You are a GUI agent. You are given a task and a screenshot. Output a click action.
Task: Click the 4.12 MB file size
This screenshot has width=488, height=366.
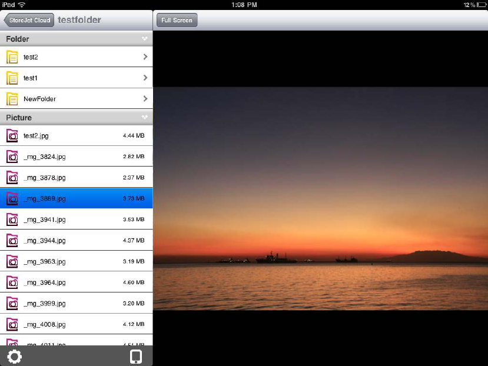[134, 324]
